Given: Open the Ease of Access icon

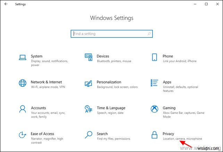Looking at the screenshot, I should click(23, 135).
